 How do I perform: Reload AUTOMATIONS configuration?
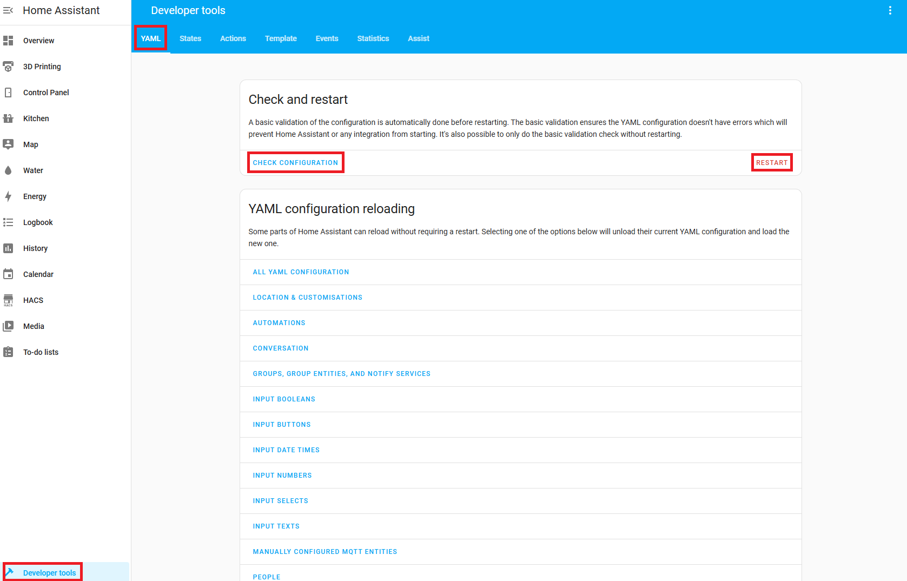point(279,322)
